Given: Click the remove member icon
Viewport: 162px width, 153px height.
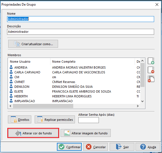Looking at the screenshot, I should click(x=151, y=70).
